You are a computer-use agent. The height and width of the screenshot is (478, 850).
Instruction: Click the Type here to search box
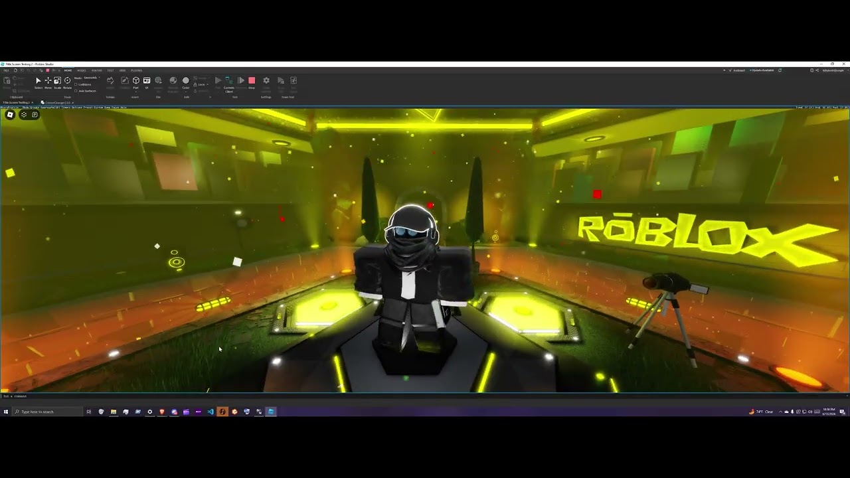pos(48,412)
